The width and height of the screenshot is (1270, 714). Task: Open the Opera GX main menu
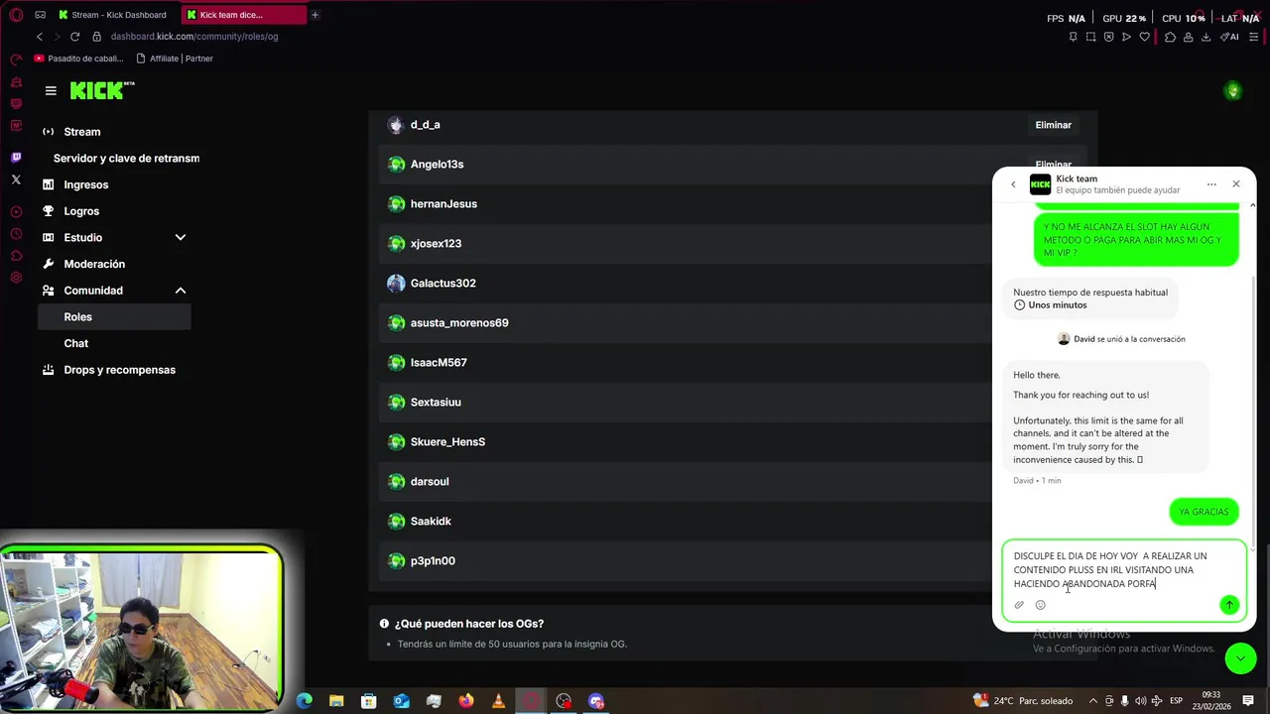click(x=16, y=15)
